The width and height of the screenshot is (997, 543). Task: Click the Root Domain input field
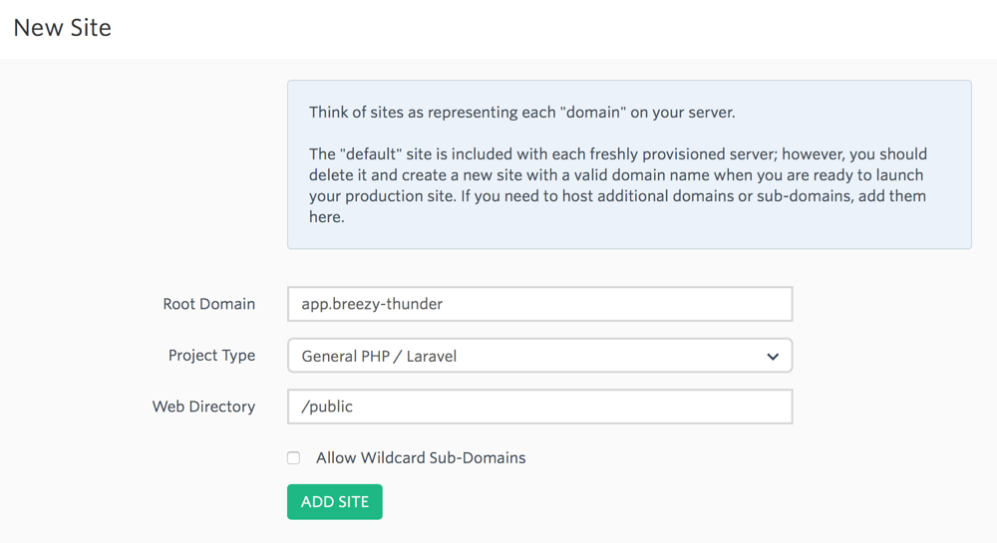point(539,304)
